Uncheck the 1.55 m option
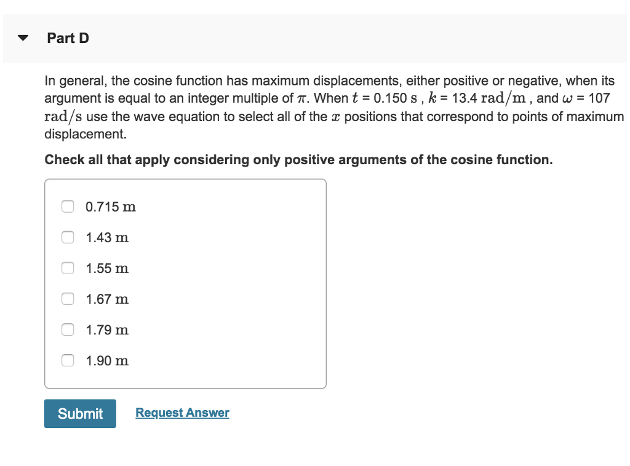Viewport: 630px width, 466px height. point(68,268)
